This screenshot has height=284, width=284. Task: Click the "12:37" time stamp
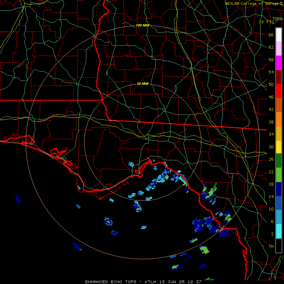point(194,282)
